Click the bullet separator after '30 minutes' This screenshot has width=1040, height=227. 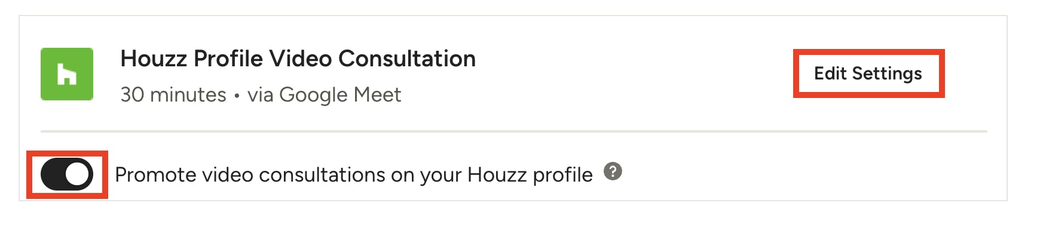click(x=237, y=96)
